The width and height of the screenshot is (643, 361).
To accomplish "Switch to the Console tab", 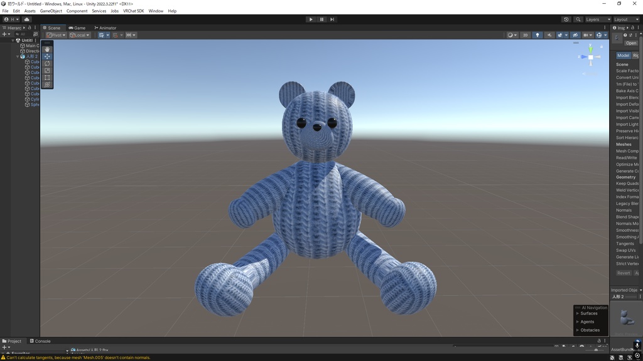I will coord(40,341).
